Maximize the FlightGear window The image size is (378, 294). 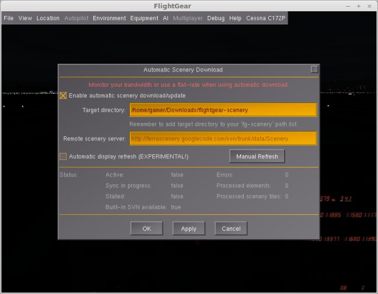tap(359, 5)
